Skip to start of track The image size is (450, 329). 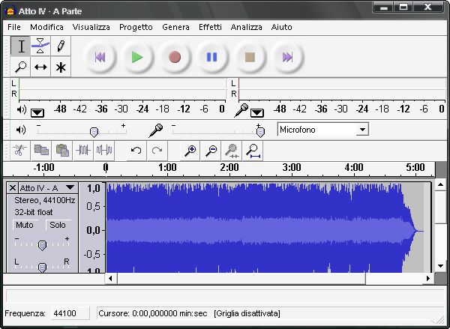pos(100,57)
